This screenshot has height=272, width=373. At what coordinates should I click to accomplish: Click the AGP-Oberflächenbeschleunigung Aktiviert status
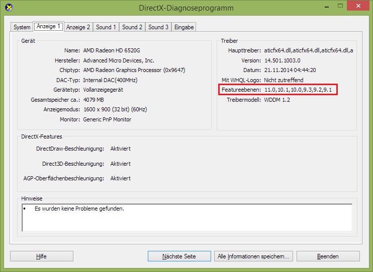(x=120, y=178)
